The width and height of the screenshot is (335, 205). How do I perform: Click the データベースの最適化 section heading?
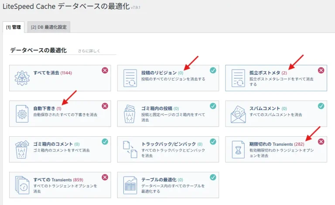(x=38, y=50)
